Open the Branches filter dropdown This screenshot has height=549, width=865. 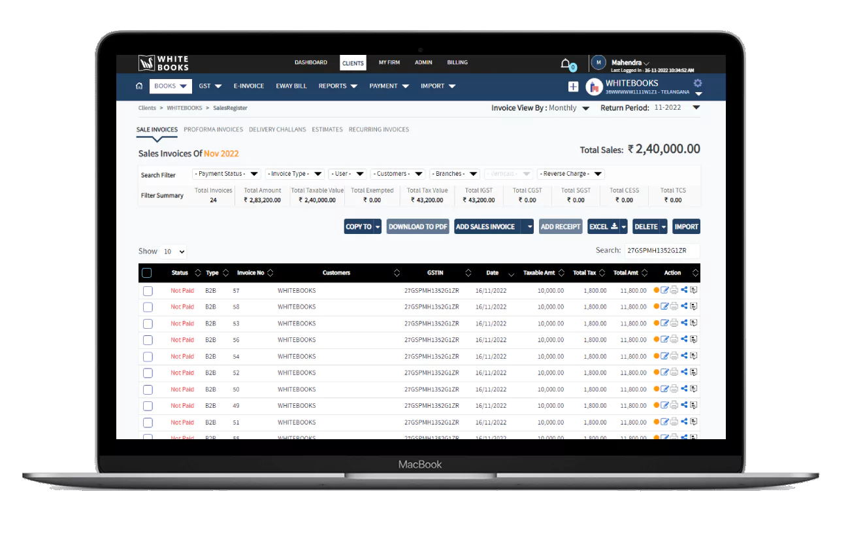[x=455, y=174]
